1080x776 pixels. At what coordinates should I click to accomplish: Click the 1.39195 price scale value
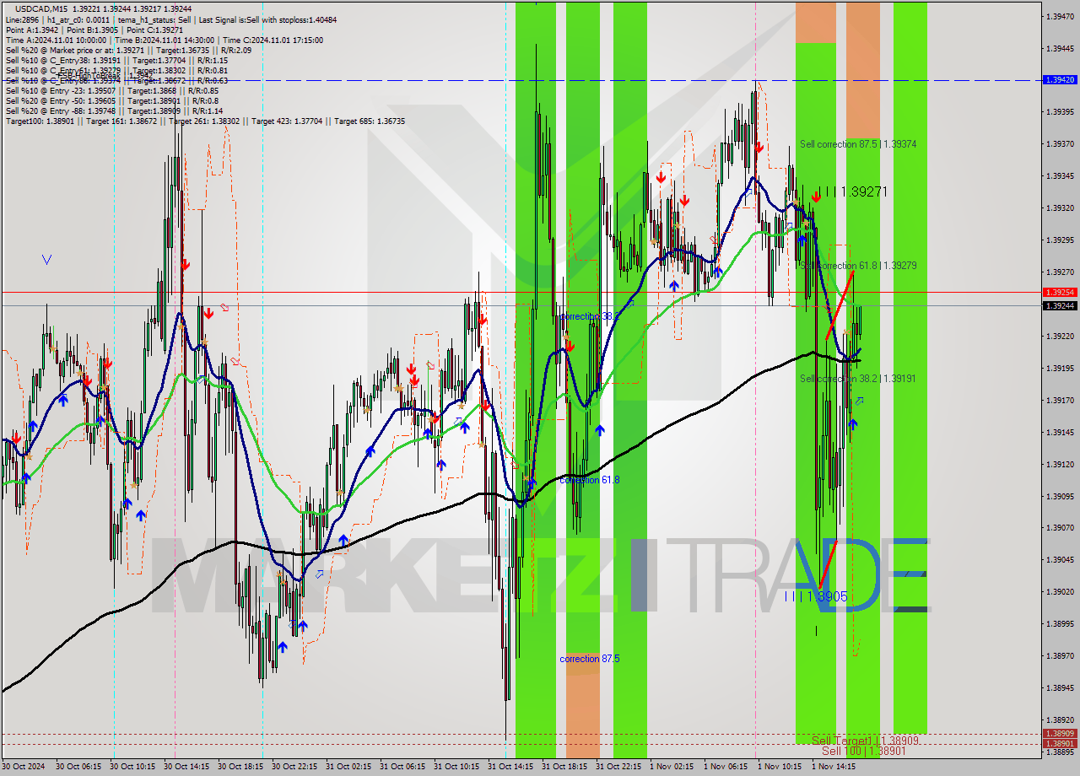(x=1060, y=368)
